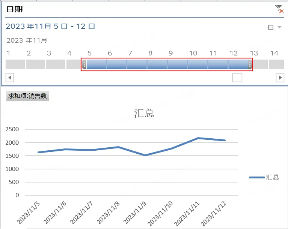Select day 8 tile on the timeline
Screen dimensions: 288x229
click(157, 64)
